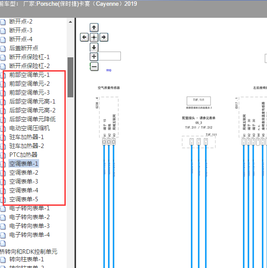Open 前部空调单元-1 diagram
Image resolution: width=267 pixels, height=268 pixels.
29,75
